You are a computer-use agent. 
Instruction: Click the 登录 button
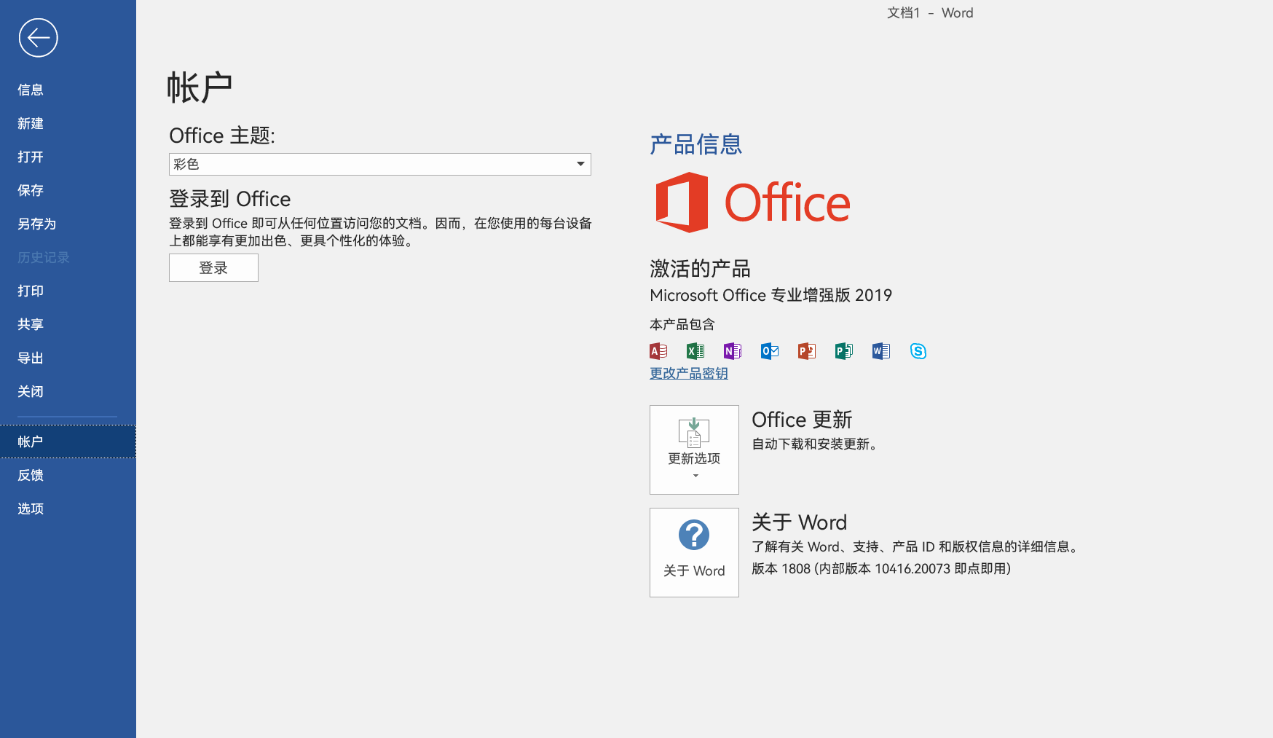coord(213,267)
